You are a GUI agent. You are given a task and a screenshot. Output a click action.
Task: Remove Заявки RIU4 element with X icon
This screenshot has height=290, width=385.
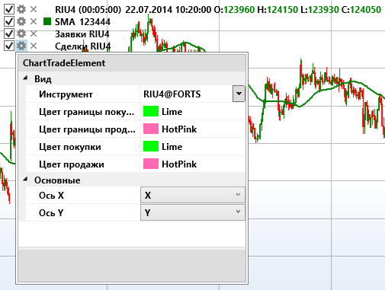34,33
